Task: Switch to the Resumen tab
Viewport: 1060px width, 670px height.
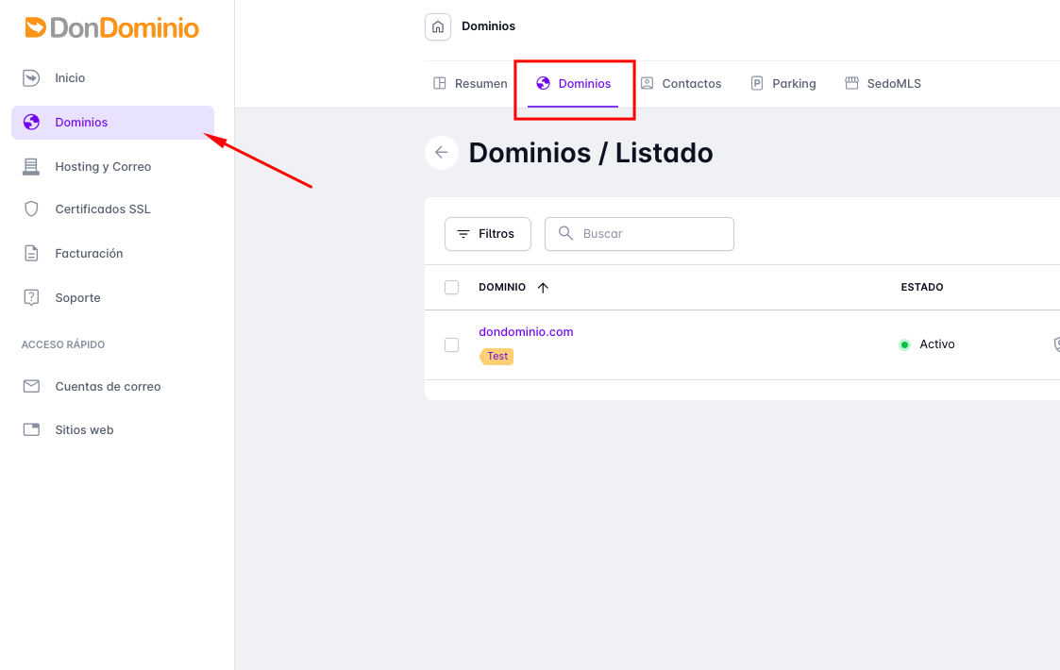Action: point(470,84)
